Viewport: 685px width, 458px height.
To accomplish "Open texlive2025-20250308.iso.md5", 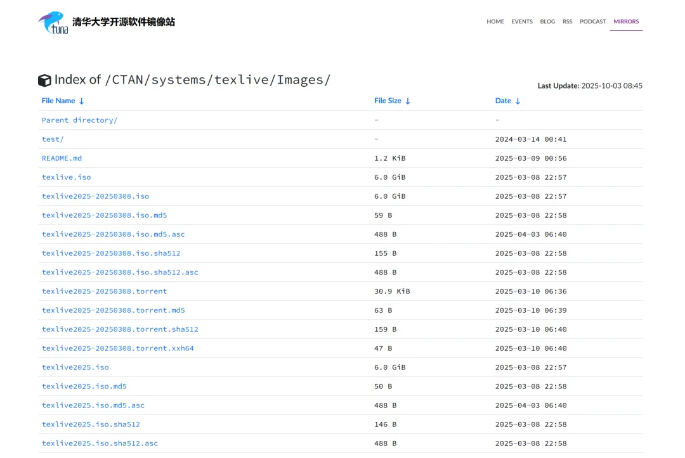I will pyautogui.click(x=105, y=215).
